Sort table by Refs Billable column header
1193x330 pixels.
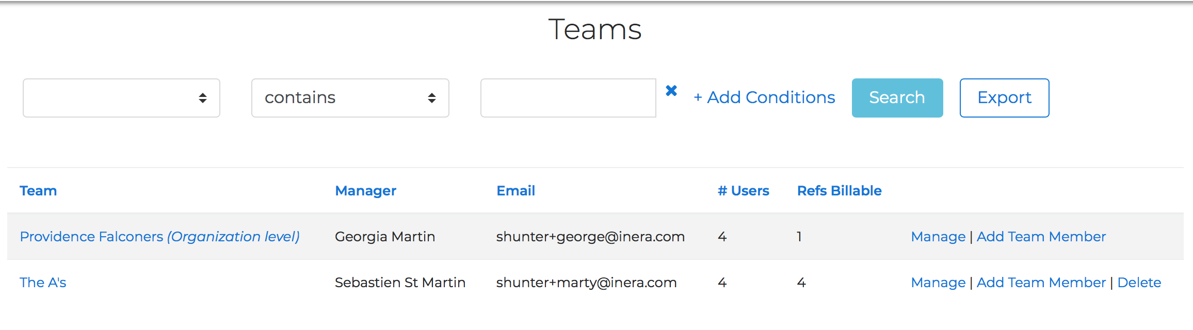pyautogui.click(x=839, y=191)
